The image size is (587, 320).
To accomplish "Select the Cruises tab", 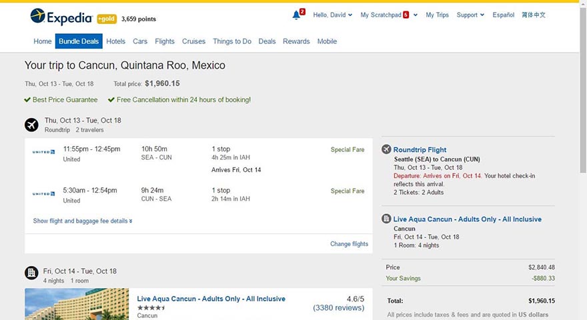I will 193,41.
